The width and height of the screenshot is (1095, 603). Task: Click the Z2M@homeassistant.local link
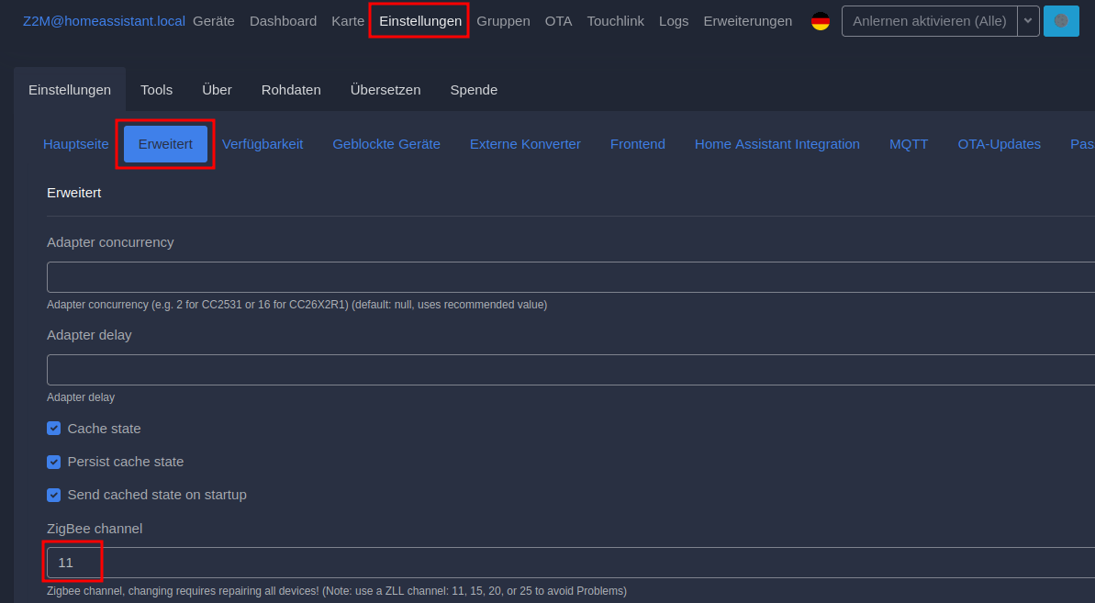pos(104,21)
